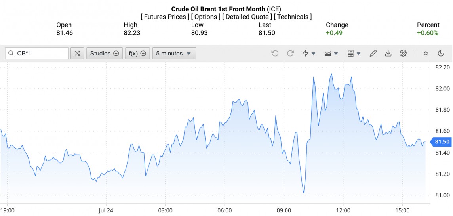Screen dimensions: 453x216
Task: Open the drawing pencil tool
Action: (x=373, y=54)
